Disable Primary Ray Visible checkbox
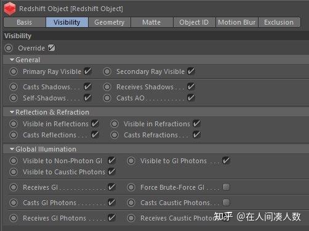This screenshot has width=309, height=231. pos(87,71)
